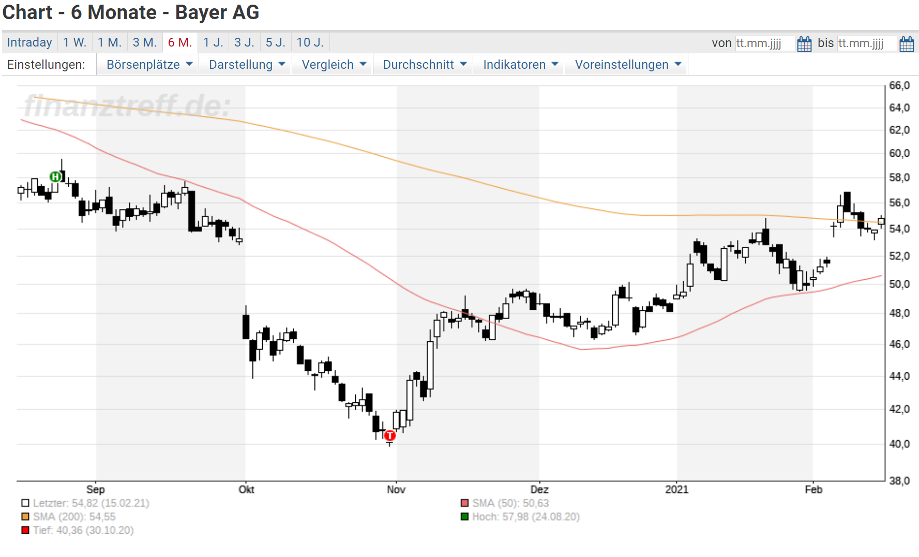Click the pink SMA (50) legend swatch
Viewport: 919px width, 557px height.
(x=464, y=503)
